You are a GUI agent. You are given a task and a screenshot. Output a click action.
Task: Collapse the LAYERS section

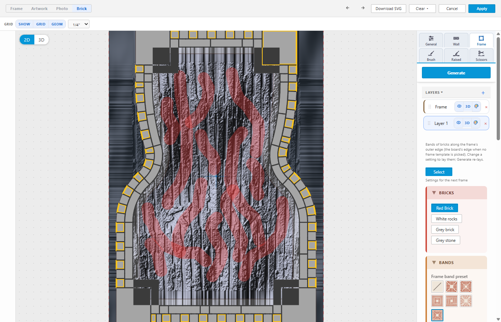(434, 93)
